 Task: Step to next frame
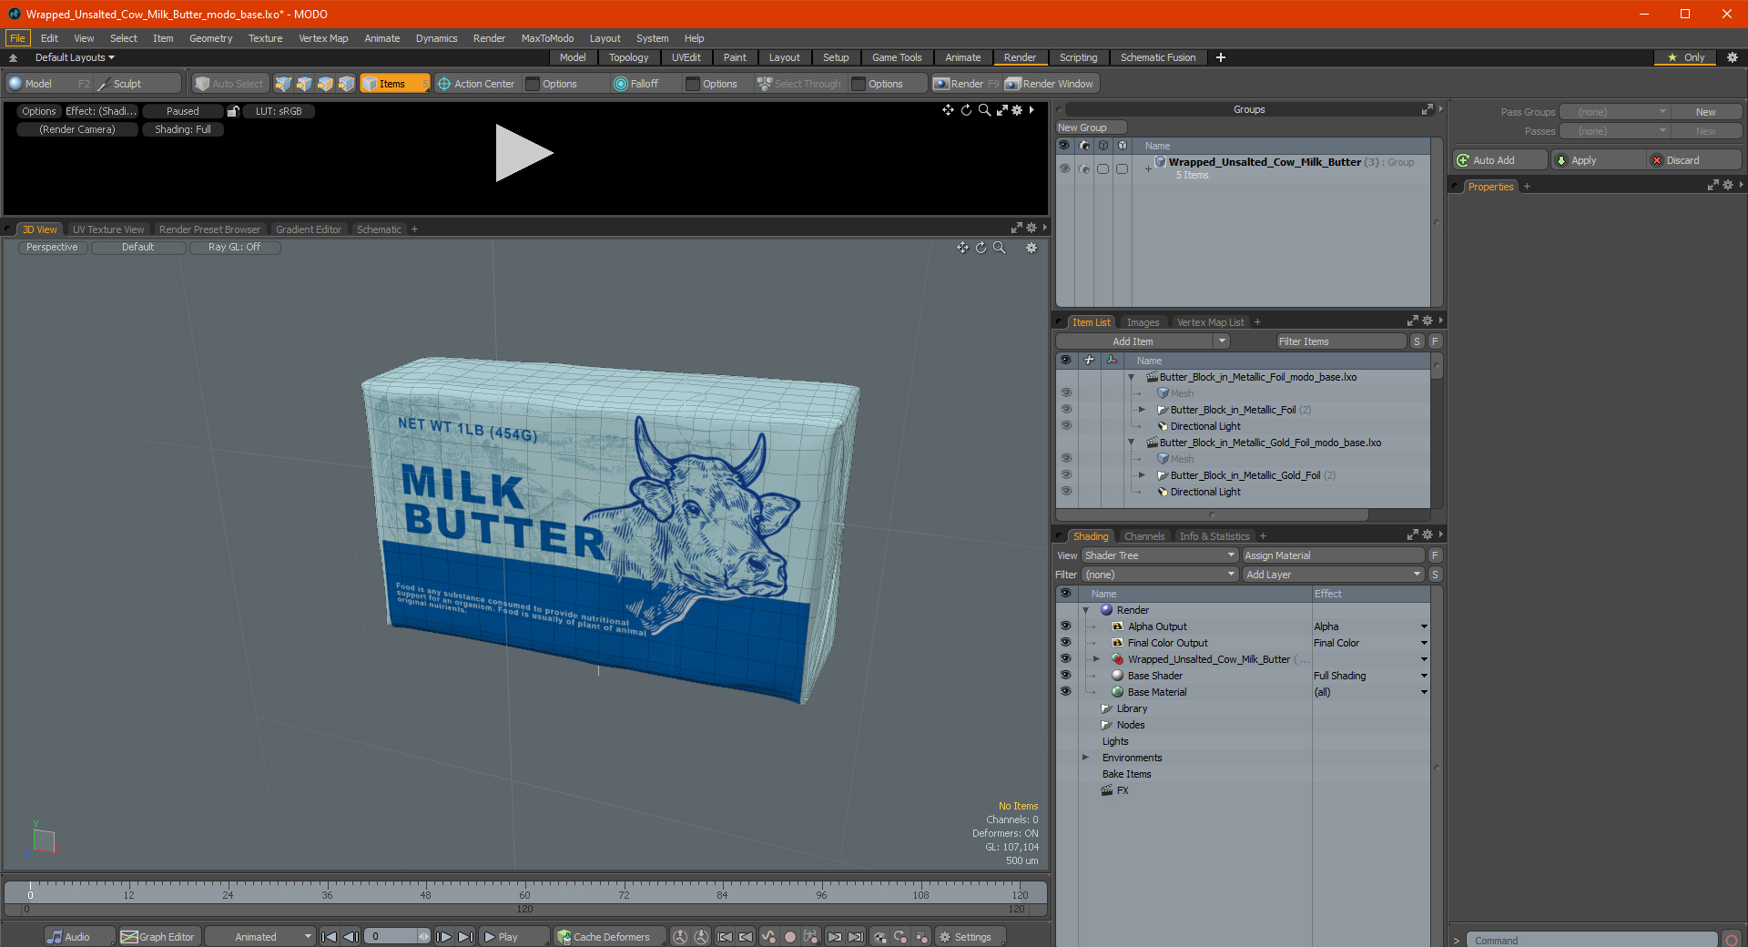click(x=443, y=937)
